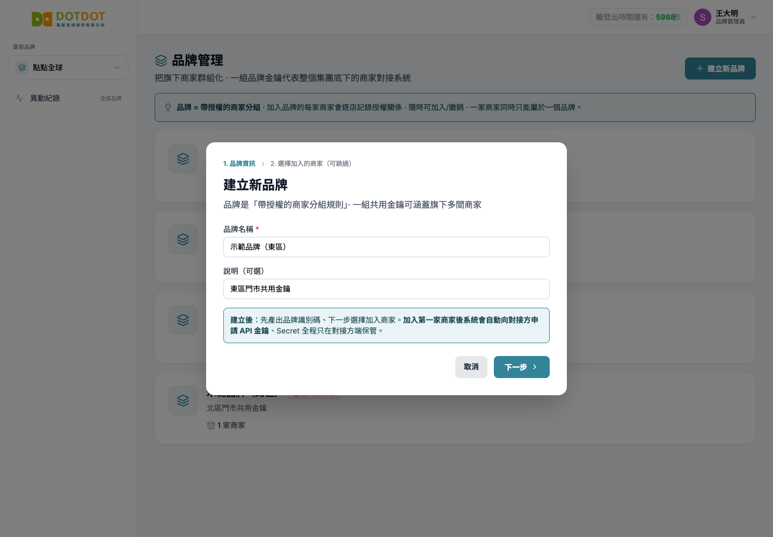
Task: Click the 北區門市共用金鑰 description text
Action: (x=237, y=408)
